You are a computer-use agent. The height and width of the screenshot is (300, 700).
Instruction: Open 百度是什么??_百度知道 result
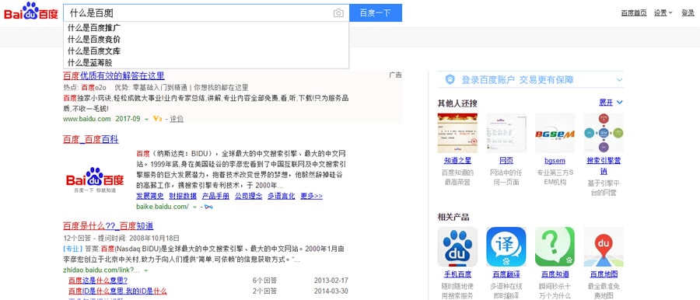[x=108, y=226]
